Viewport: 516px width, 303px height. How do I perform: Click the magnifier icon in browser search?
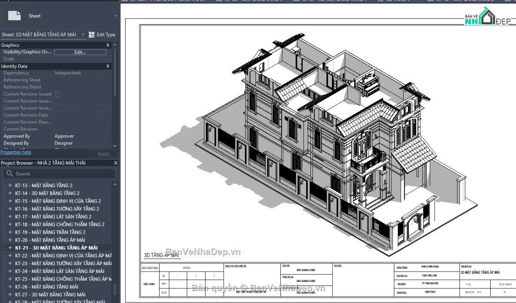pyautogui.click(x=9, y=174)
